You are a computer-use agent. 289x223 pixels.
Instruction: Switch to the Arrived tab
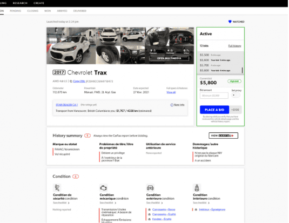tap(62, 11)
